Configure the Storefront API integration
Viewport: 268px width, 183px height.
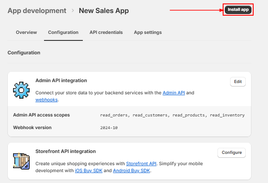click(231, 153)
